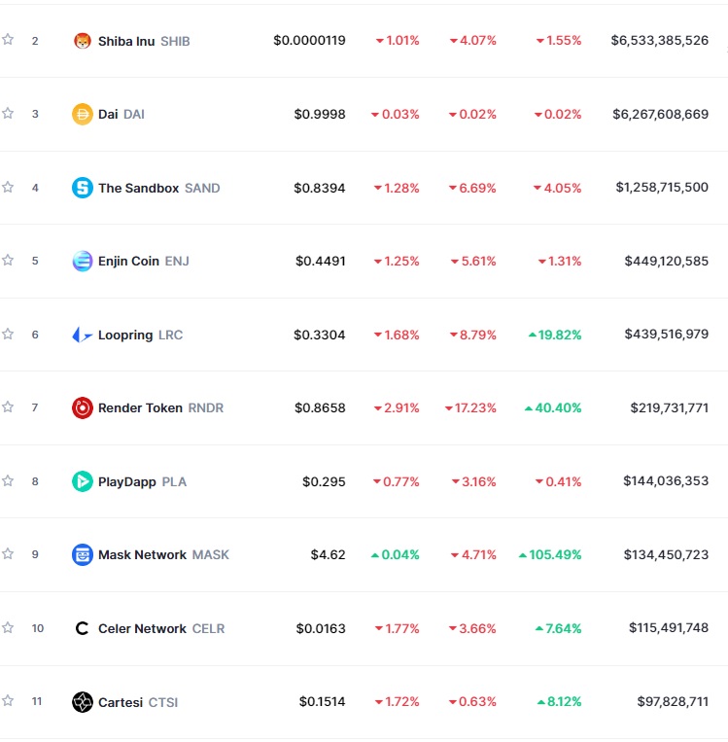
Task: Open the Enjin Coin name link
Action: (x=129, y=261)
